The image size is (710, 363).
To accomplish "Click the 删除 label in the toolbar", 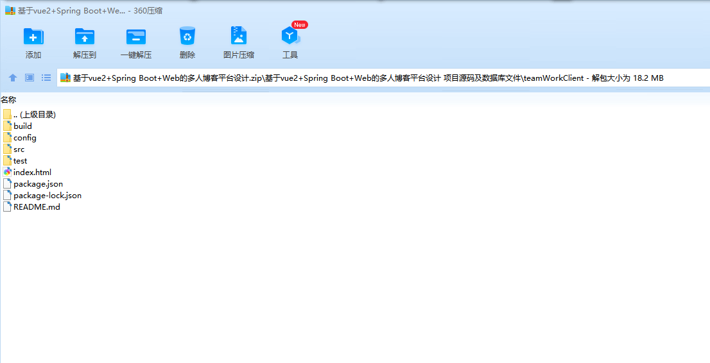I will pos(187,55).
